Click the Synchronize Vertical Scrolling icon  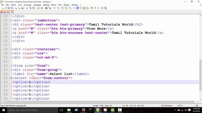(62, 8)
